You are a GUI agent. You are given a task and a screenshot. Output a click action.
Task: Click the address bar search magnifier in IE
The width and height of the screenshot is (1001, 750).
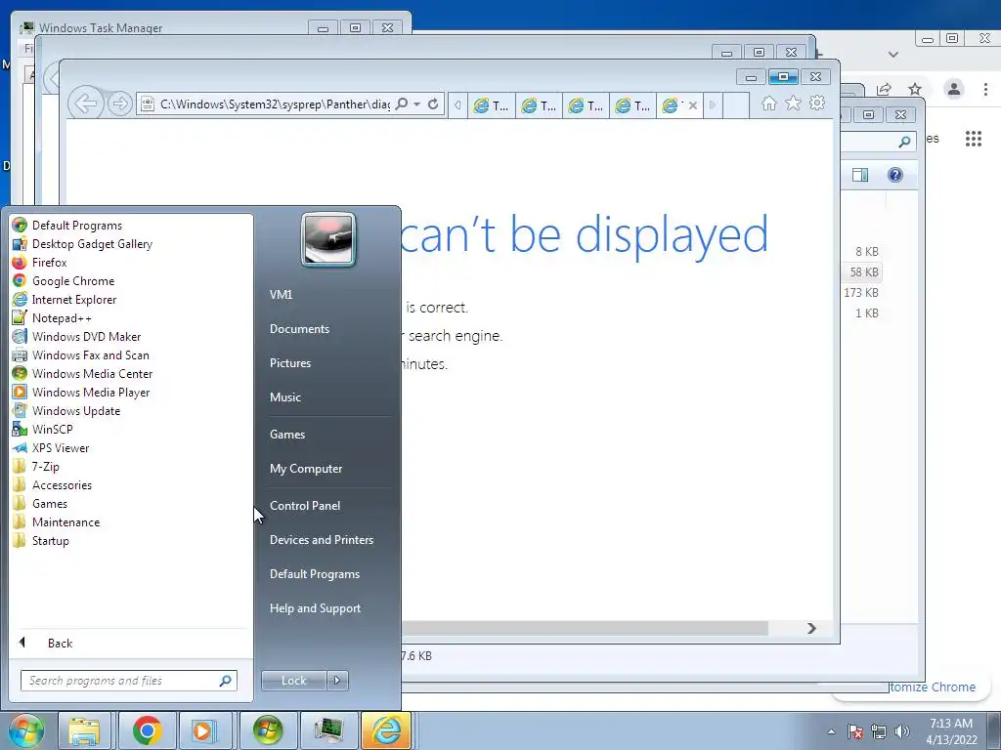coord(402,104)
